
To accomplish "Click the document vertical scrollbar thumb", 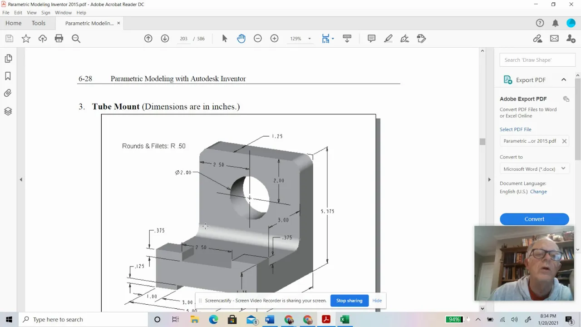I will click(482, 142).
